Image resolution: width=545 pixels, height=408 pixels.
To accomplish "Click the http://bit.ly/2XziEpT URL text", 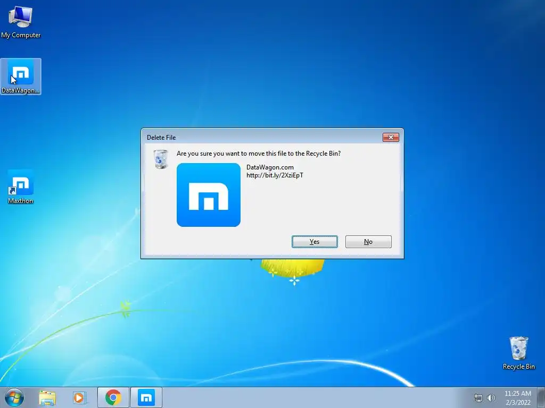I will (x=275, y=175).
